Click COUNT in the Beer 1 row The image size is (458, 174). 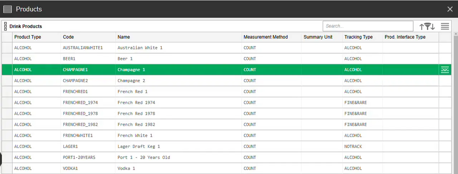[x=272, y=59]
